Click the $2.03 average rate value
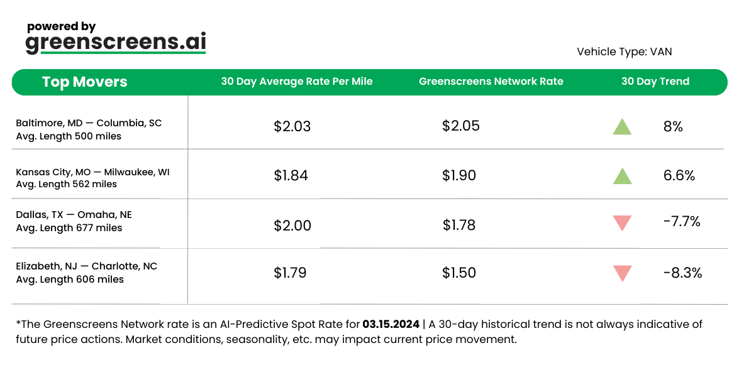Viewport: 739px width, 370px height. [x=292, y=126]
